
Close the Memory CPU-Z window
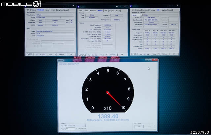[x=125, y=6]
